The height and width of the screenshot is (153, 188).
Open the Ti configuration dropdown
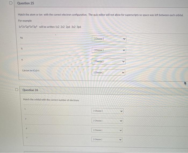(x=109, y=50)
